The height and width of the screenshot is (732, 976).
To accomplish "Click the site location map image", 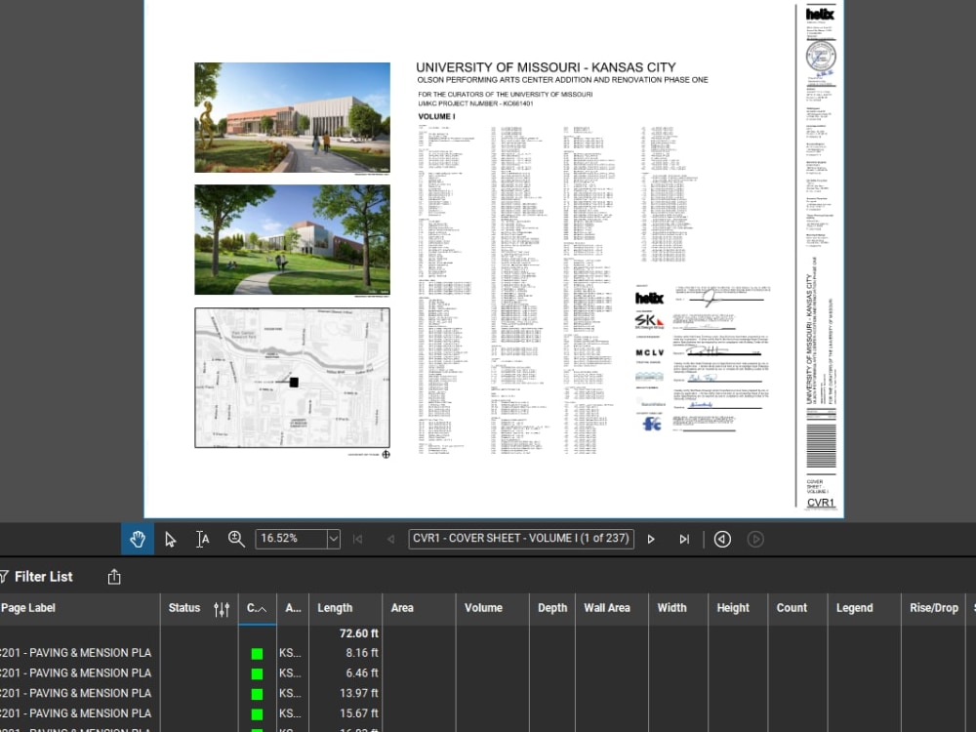I will tap(293, 378).
